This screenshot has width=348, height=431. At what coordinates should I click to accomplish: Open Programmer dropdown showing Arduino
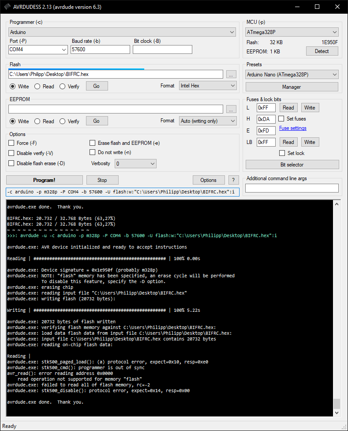[122, 32]
